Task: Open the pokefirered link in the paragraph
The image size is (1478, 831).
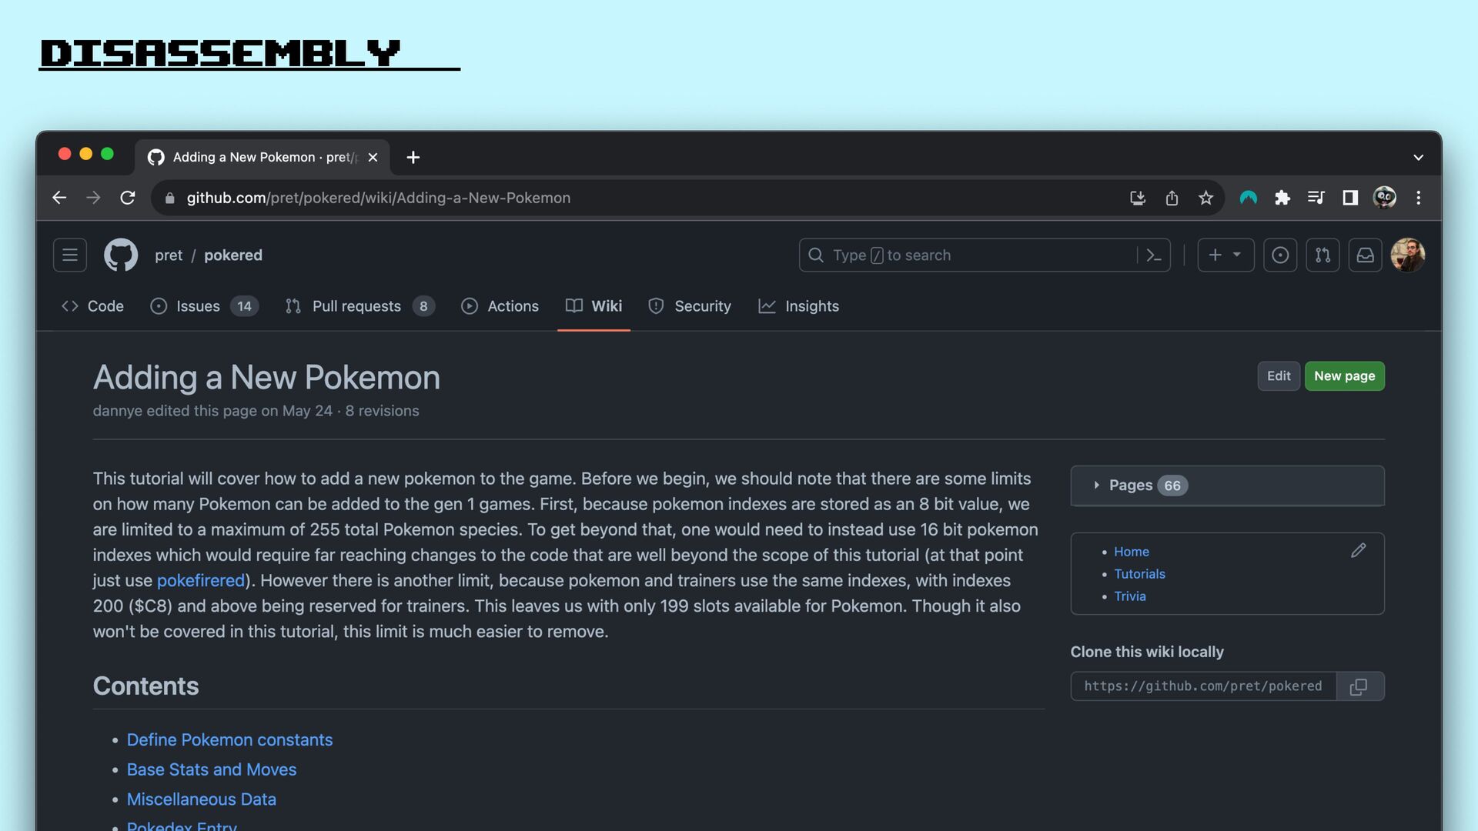Action: click(x=200, y=580)
